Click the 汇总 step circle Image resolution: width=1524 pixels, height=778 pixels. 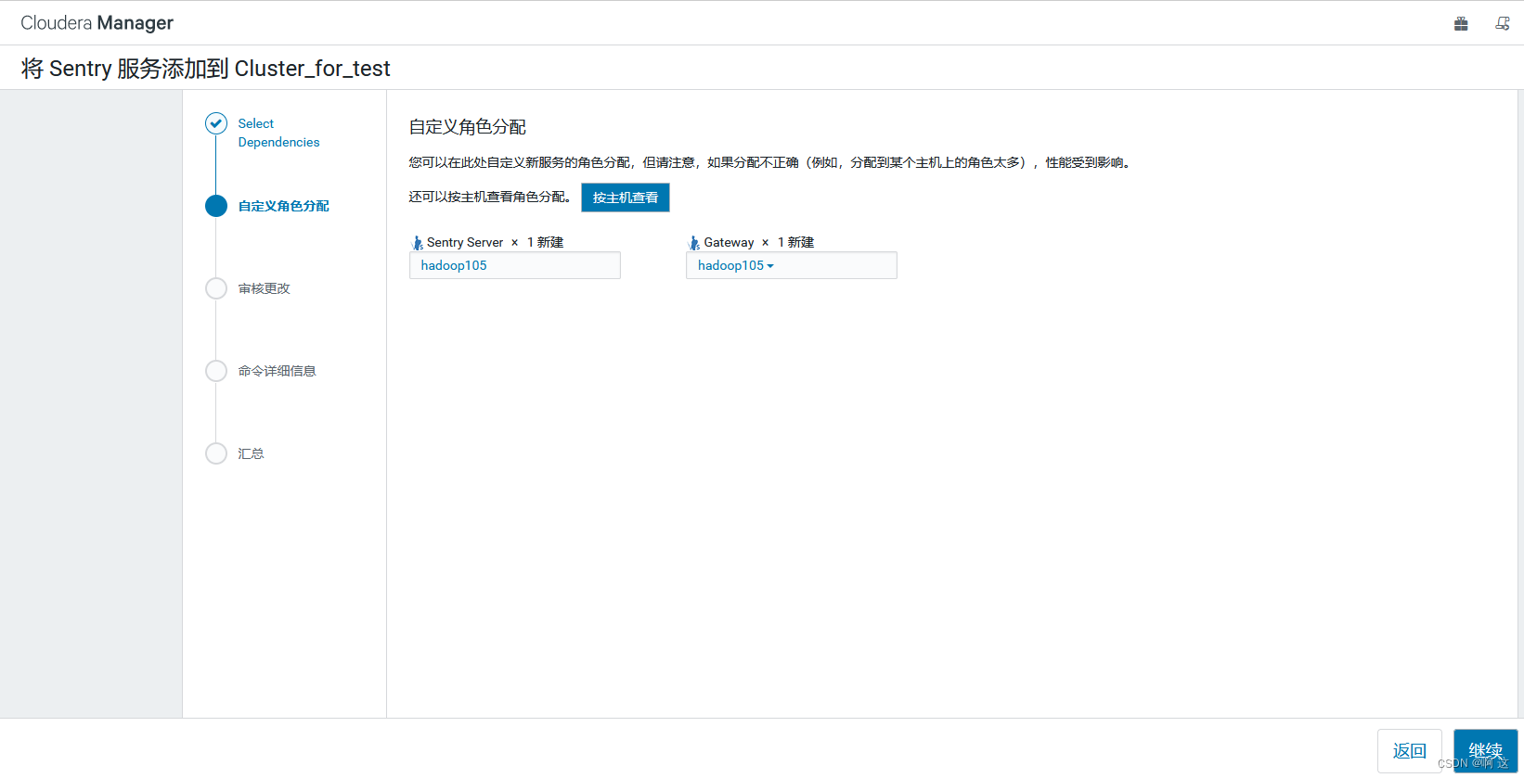[x=216, y=453]
